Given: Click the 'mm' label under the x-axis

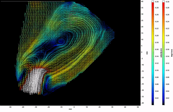Looking at the screenshot, I should (x=70, y=109).
